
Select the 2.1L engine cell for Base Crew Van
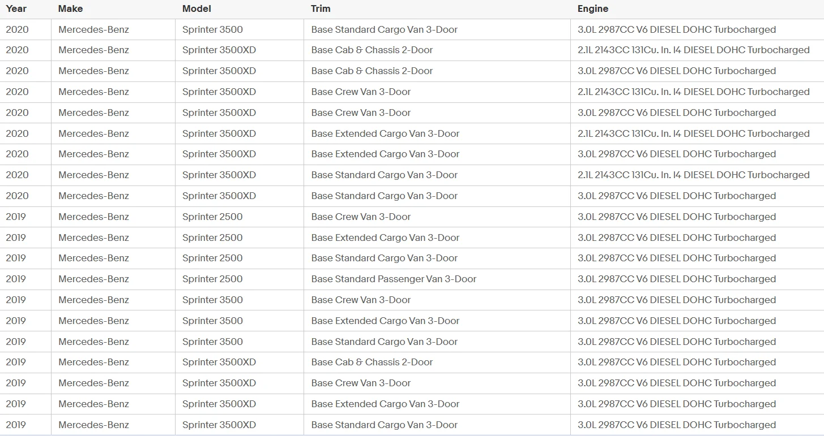[694, 92]
